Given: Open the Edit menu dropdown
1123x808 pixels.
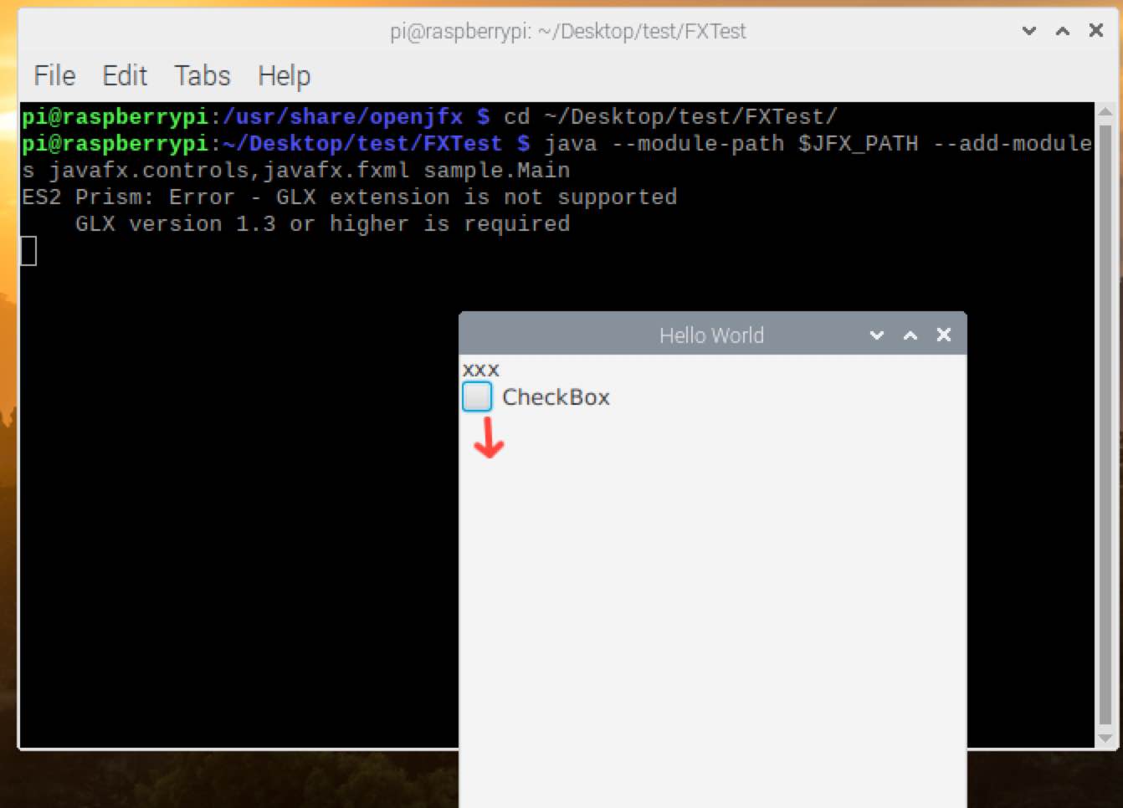Looking at the screenshot, I should tap(124, 75).
